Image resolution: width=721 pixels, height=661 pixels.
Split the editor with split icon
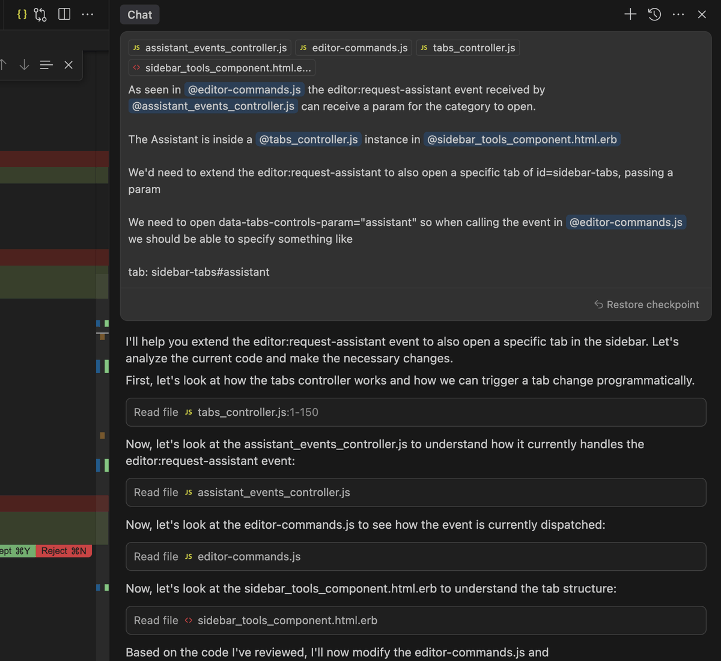64,14
